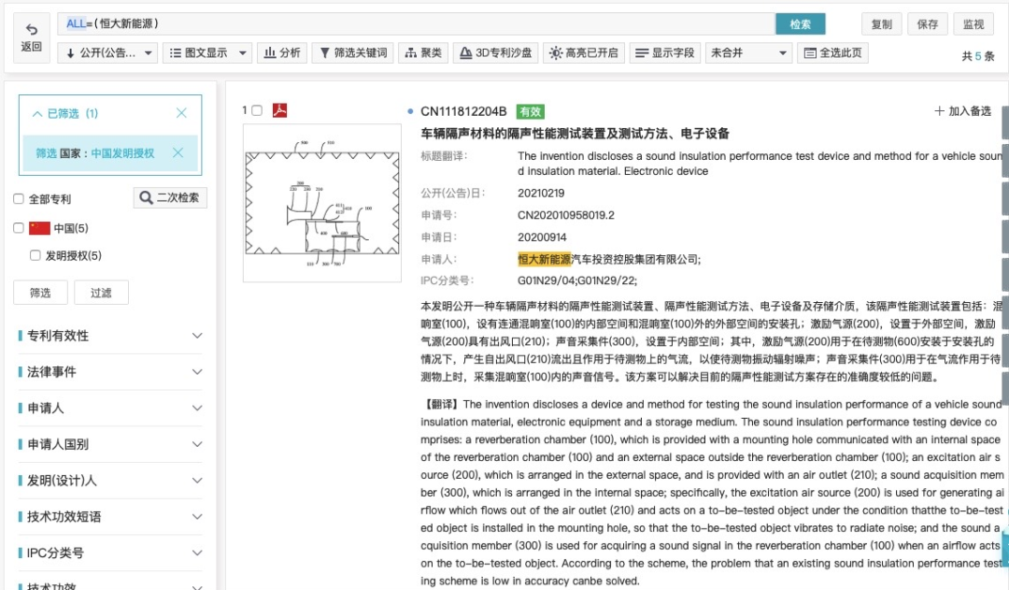The width and height of the screenshot is (1009, 590).
Task: Click the highlighted 恒大新能源 applicant name
Action: pyautogui.click(x=544, y=259)
